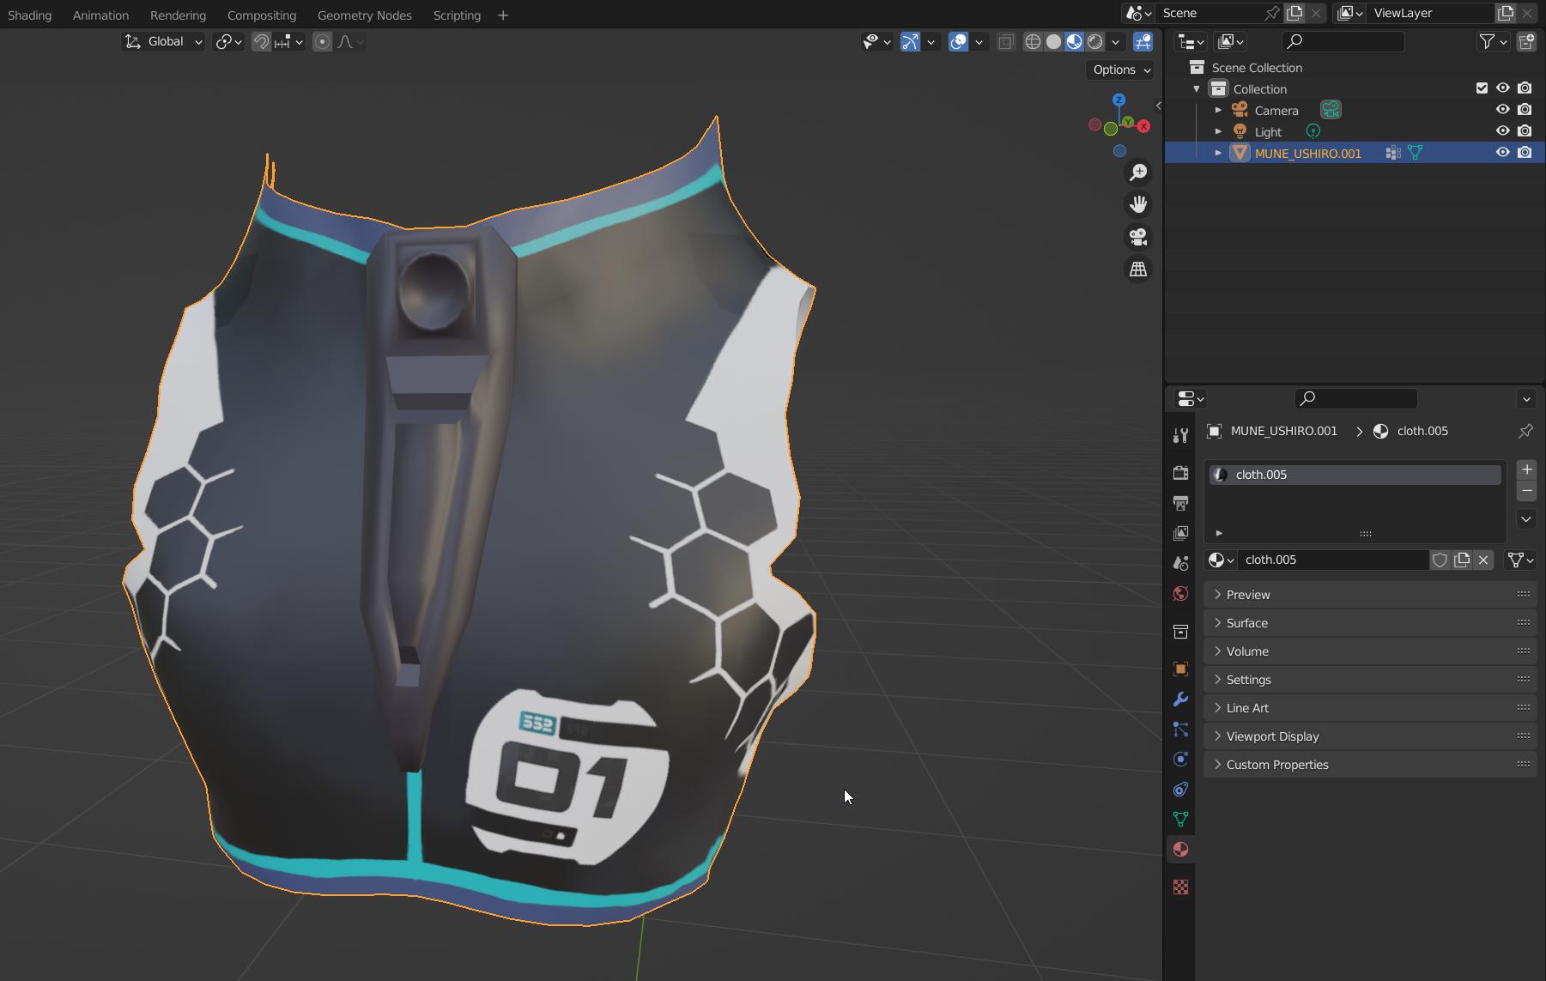Collapse the Collection tree item
1546x981 pixels.
point(1197,88)
